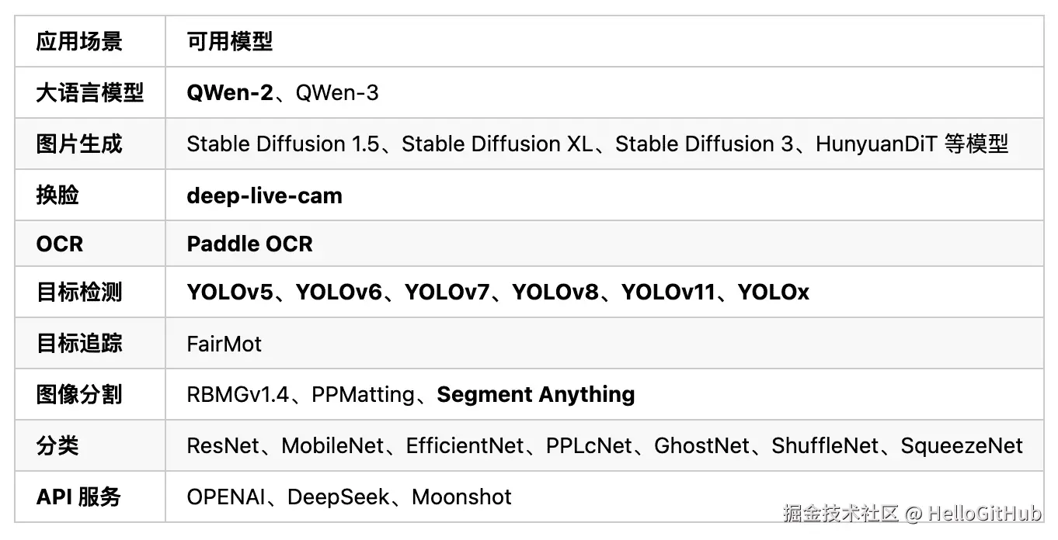Click the YOLOv11 model name
This screenshot has width=1058, height=540.
[x=667, y=292]
